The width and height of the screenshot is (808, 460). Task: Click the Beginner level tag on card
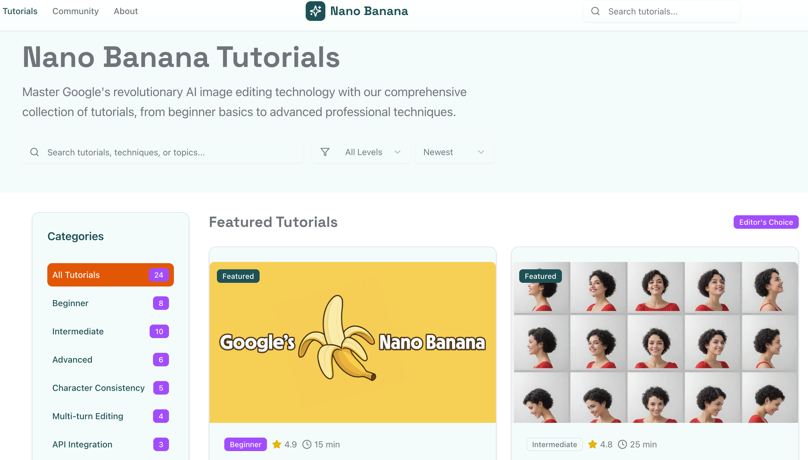click(245, 444)
